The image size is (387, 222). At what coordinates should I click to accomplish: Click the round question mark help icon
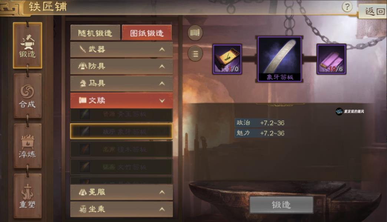[x=347, y=7]
